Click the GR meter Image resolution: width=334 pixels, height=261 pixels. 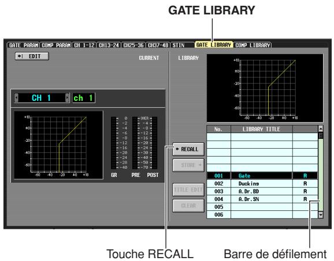(x=114, y=143)
